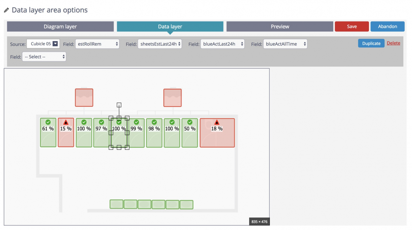The height and width of the screenshot is (230, 412).
Task: Select the red tank shape at the top right
Action: pos(172,97)
